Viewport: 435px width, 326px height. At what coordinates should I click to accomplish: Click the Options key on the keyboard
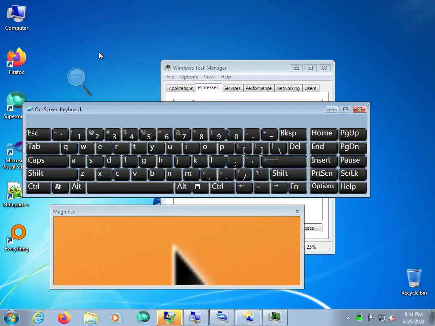tap(323, 188)
